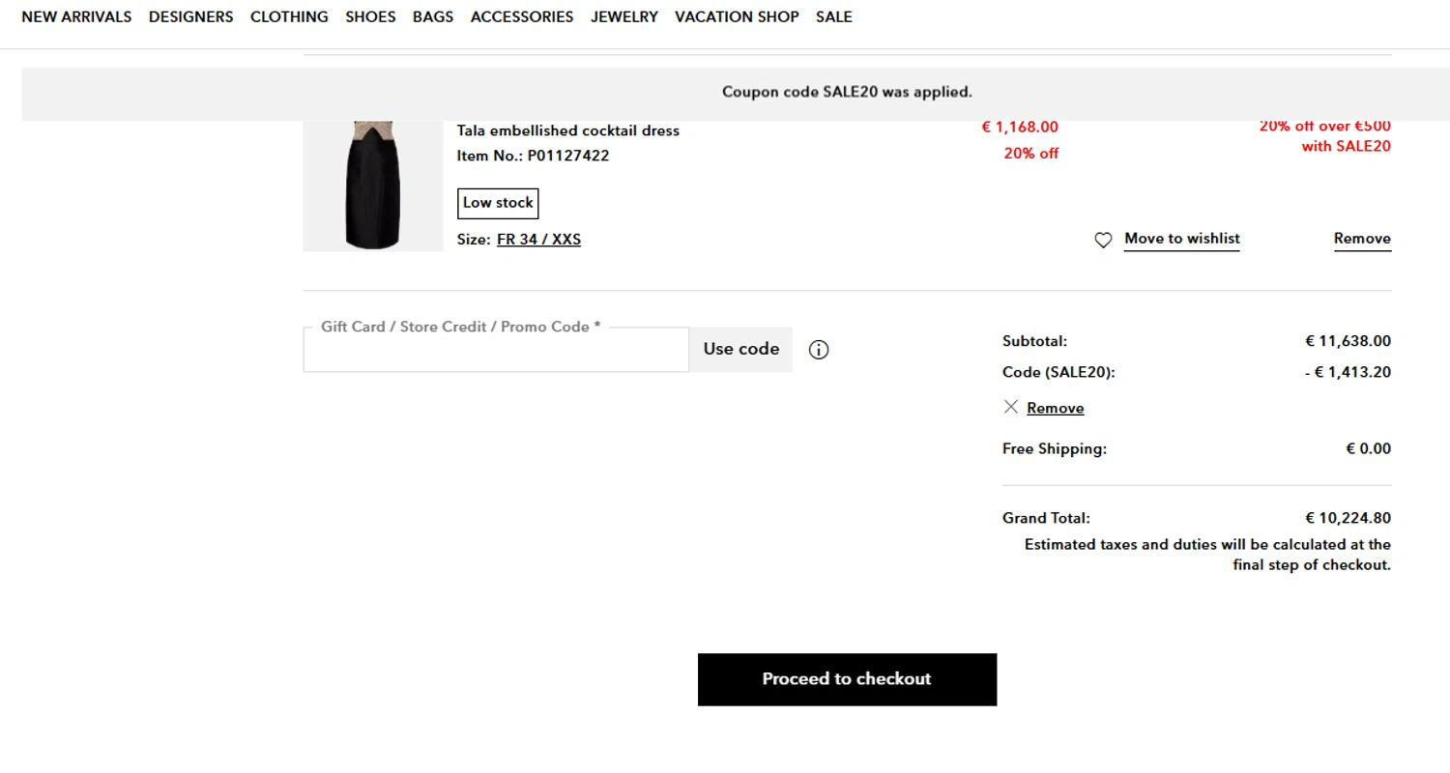This screenshot has width=1450, height=773.
Task: Move the dress to wishlist
Action: coord(1181,239)
